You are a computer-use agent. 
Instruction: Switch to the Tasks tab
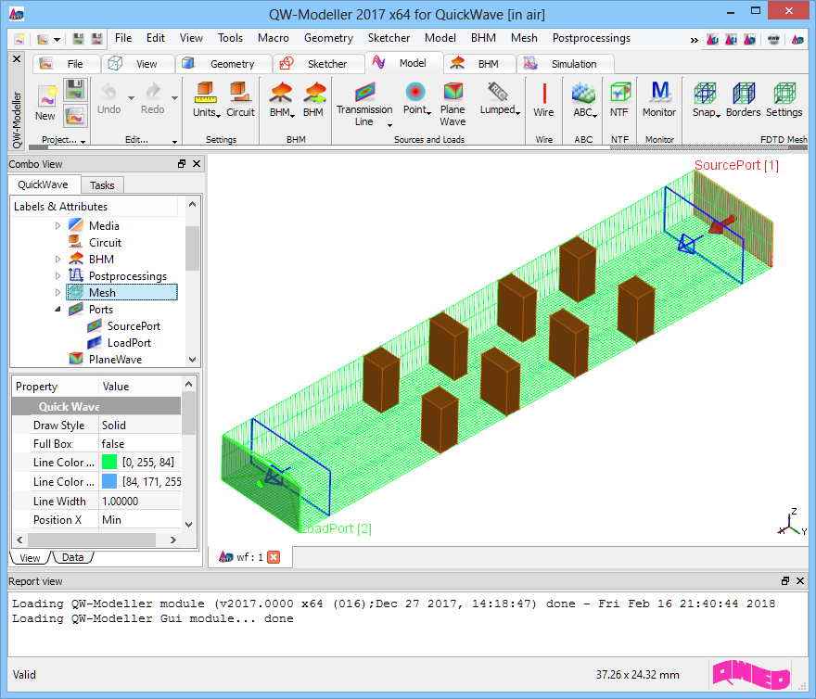(x=102, y=185)
